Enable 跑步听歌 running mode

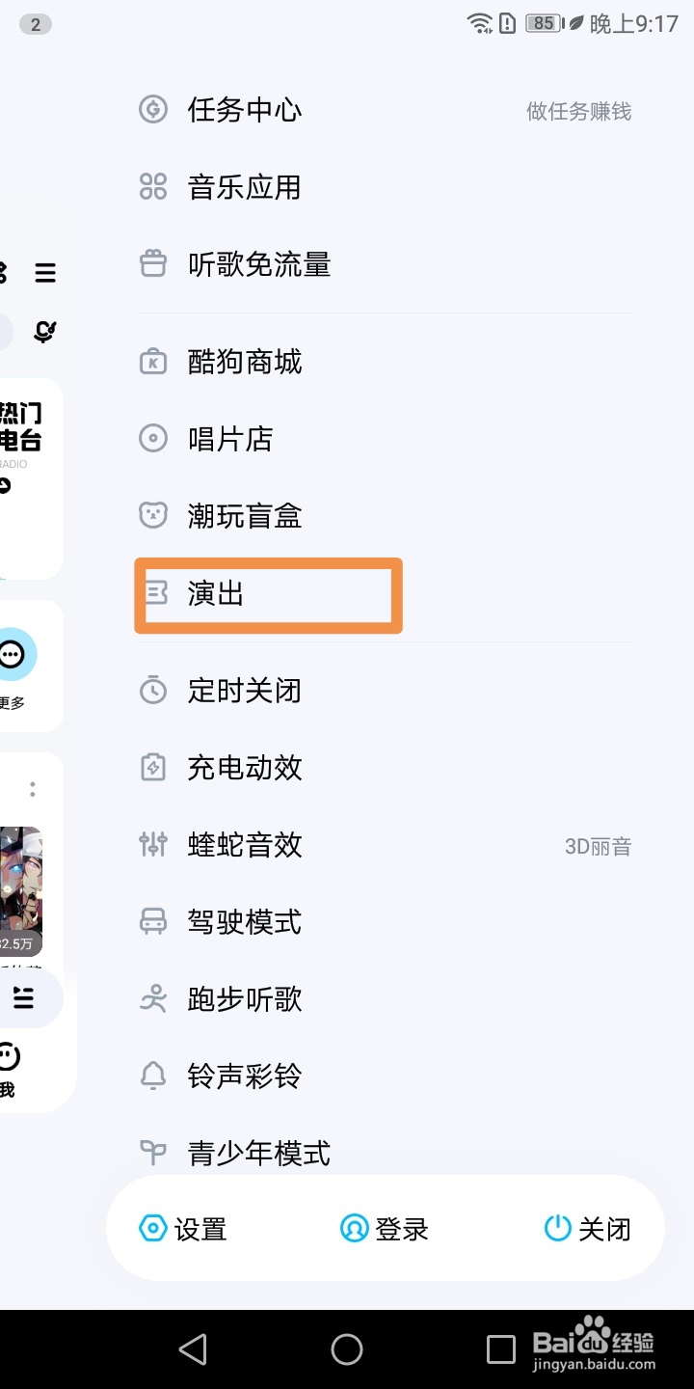pos(243,999)
